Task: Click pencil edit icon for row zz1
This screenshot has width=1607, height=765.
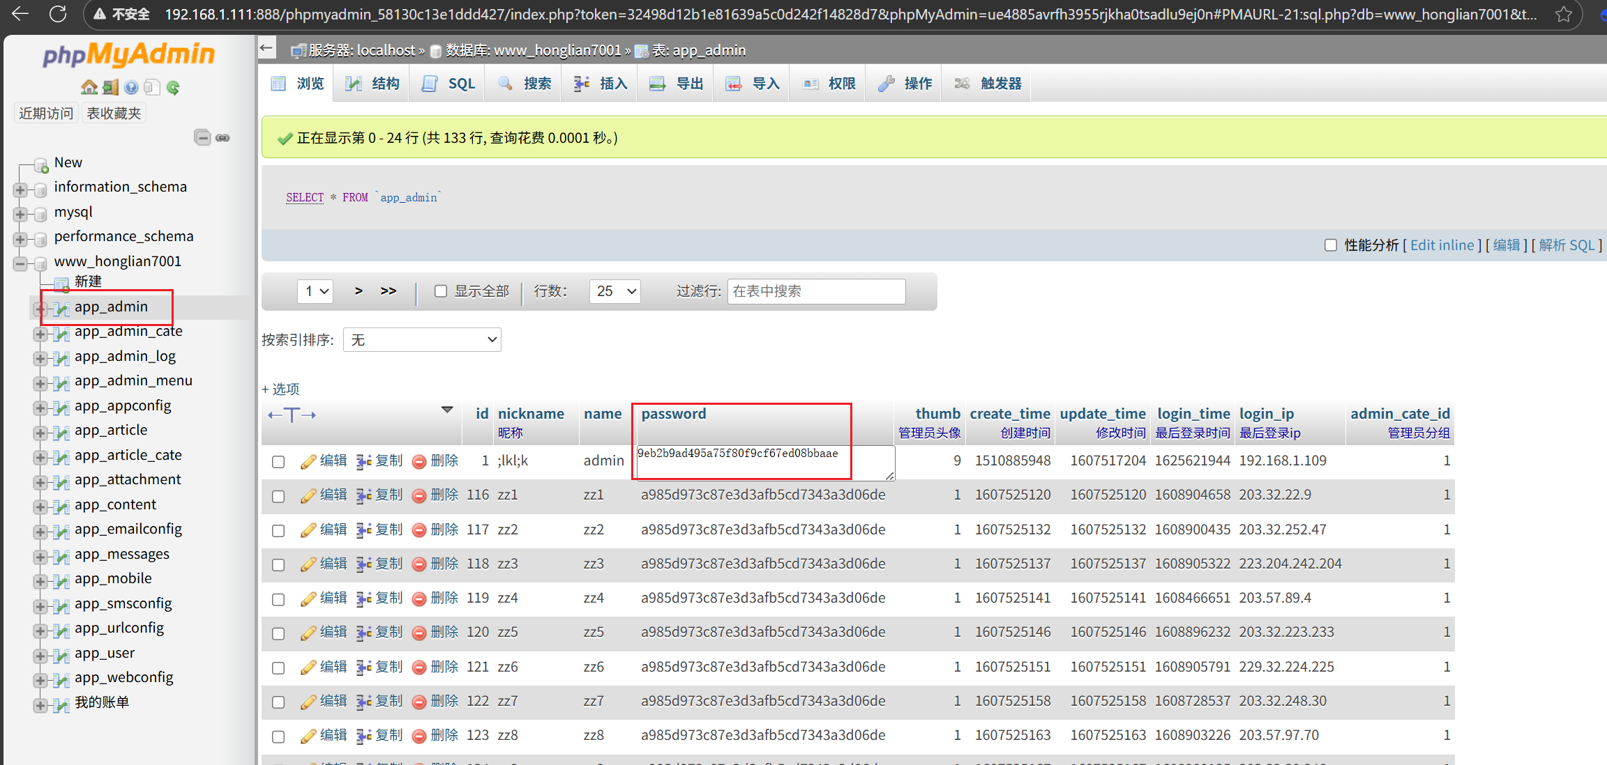Action: tap(308, 496)
